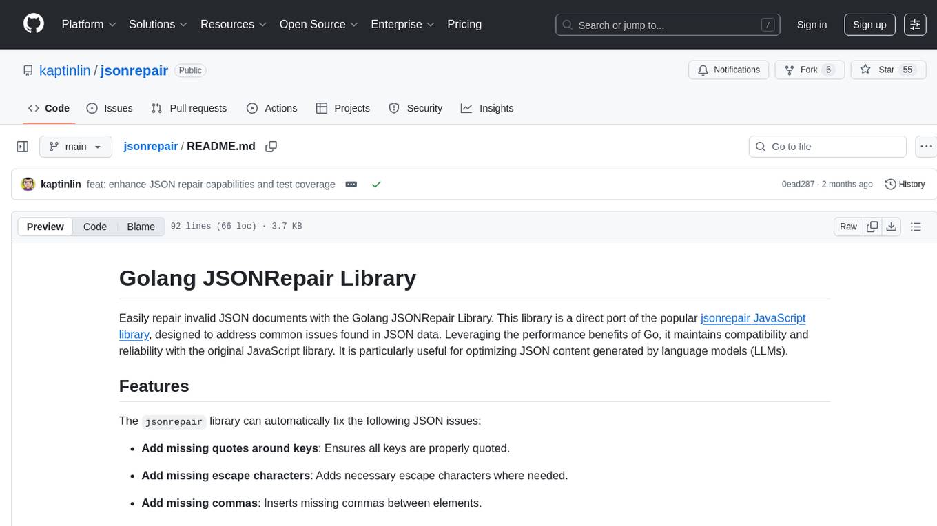Open the Pricing page

464,24
